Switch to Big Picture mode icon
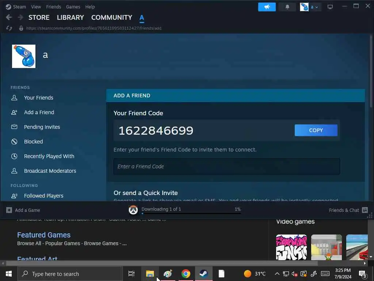The height and width of the screenshot is (281, 374). [x=330, y=7]
